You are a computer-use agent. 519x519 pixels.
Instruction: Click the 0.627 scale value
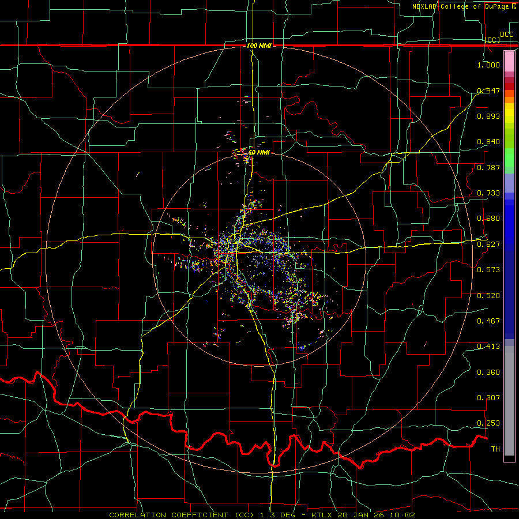(488, 245)
